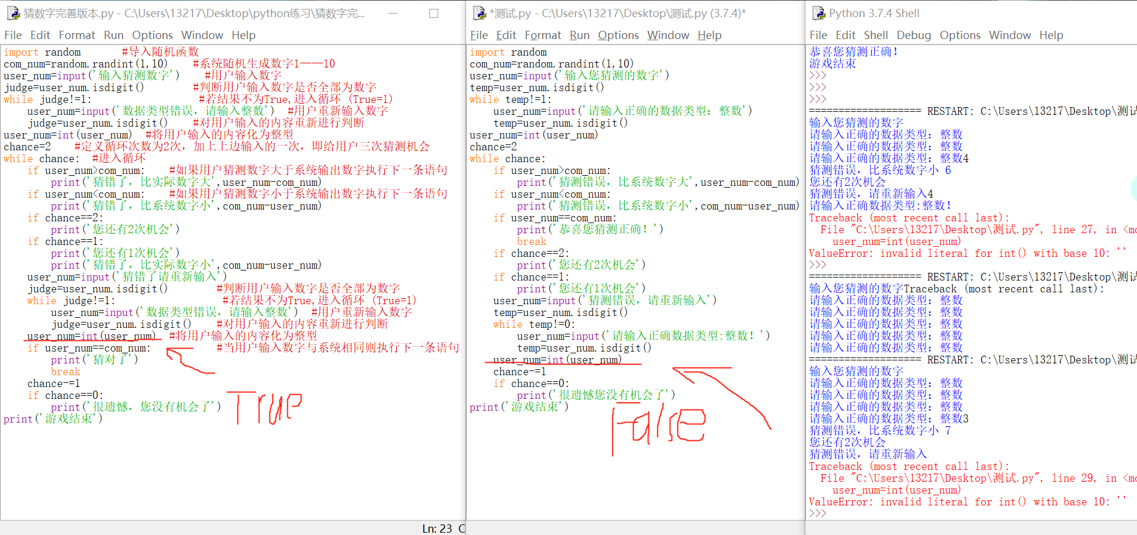
Task: Open Help menu in 测试.py window
Action: [709, 36]
